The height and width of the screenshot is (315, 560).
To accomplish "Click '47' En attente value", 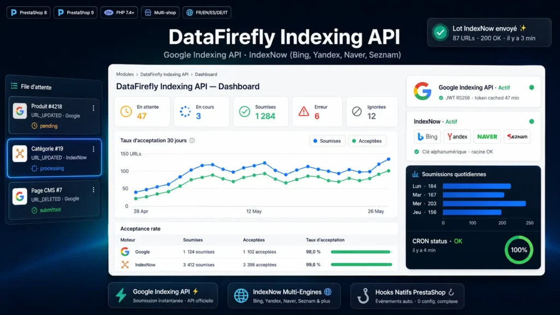I will pyautogui.click(x=142, y=116).
